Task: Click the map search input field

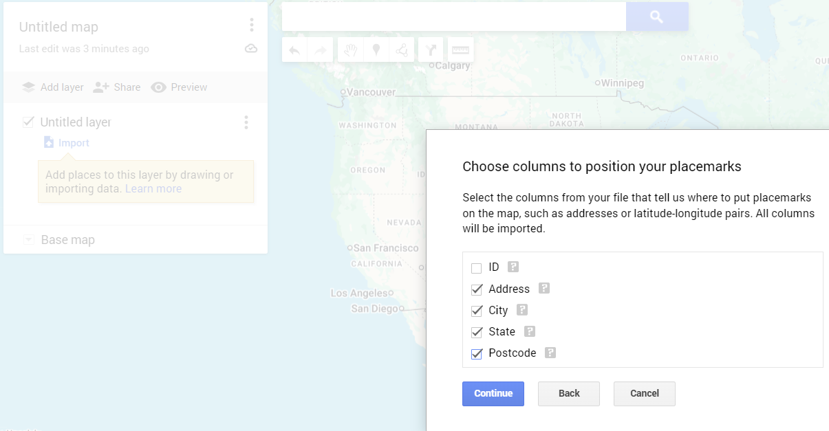Action: point(453,16)
